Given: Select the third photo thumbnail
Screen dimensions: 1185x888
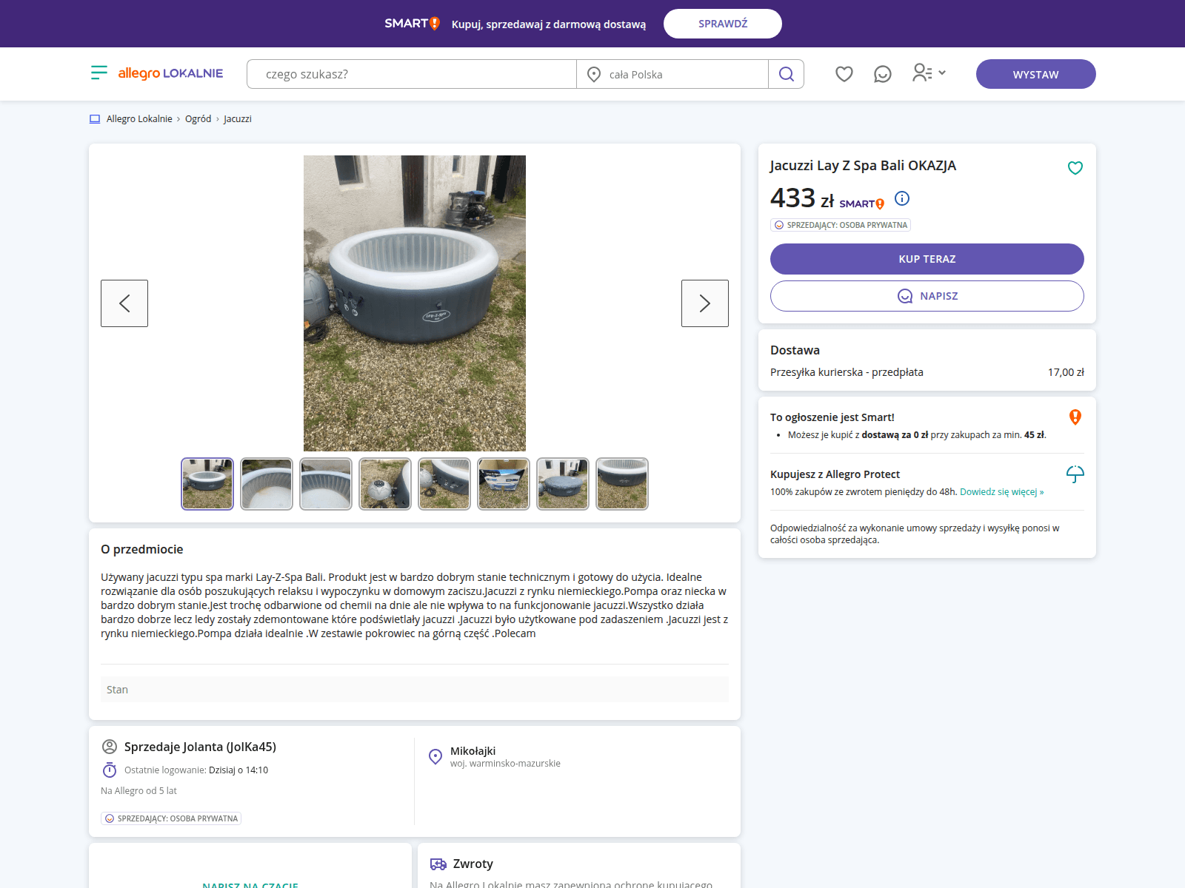Looking at the screenshot, I should 326,484.
